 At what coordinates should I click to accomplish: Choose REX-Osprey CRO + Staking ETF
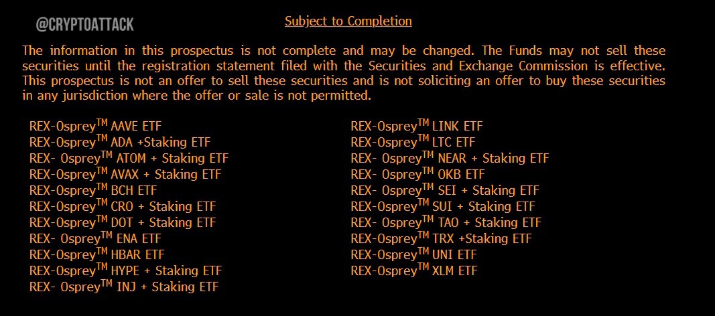click(x=122, y=207)
